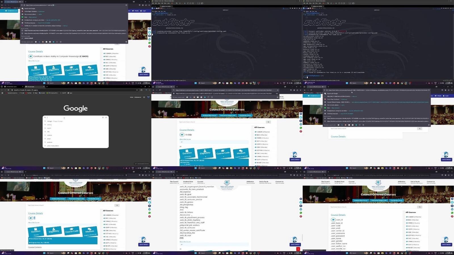Click the 'Course Centains' link in its course page frame
454x255 pixels.
click(35, 247)
